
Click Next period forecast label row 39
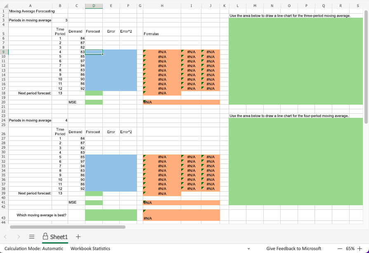[x=30, y=193]
